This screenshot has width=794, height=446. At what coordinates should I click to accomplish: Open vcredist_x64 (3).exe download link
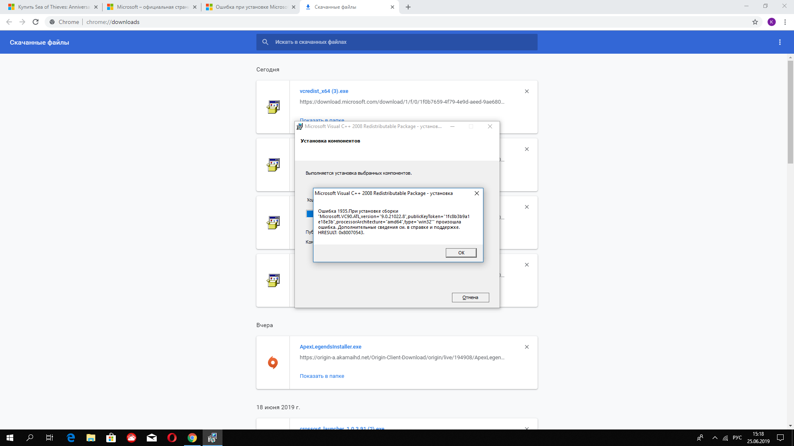[x=324, y=91]
